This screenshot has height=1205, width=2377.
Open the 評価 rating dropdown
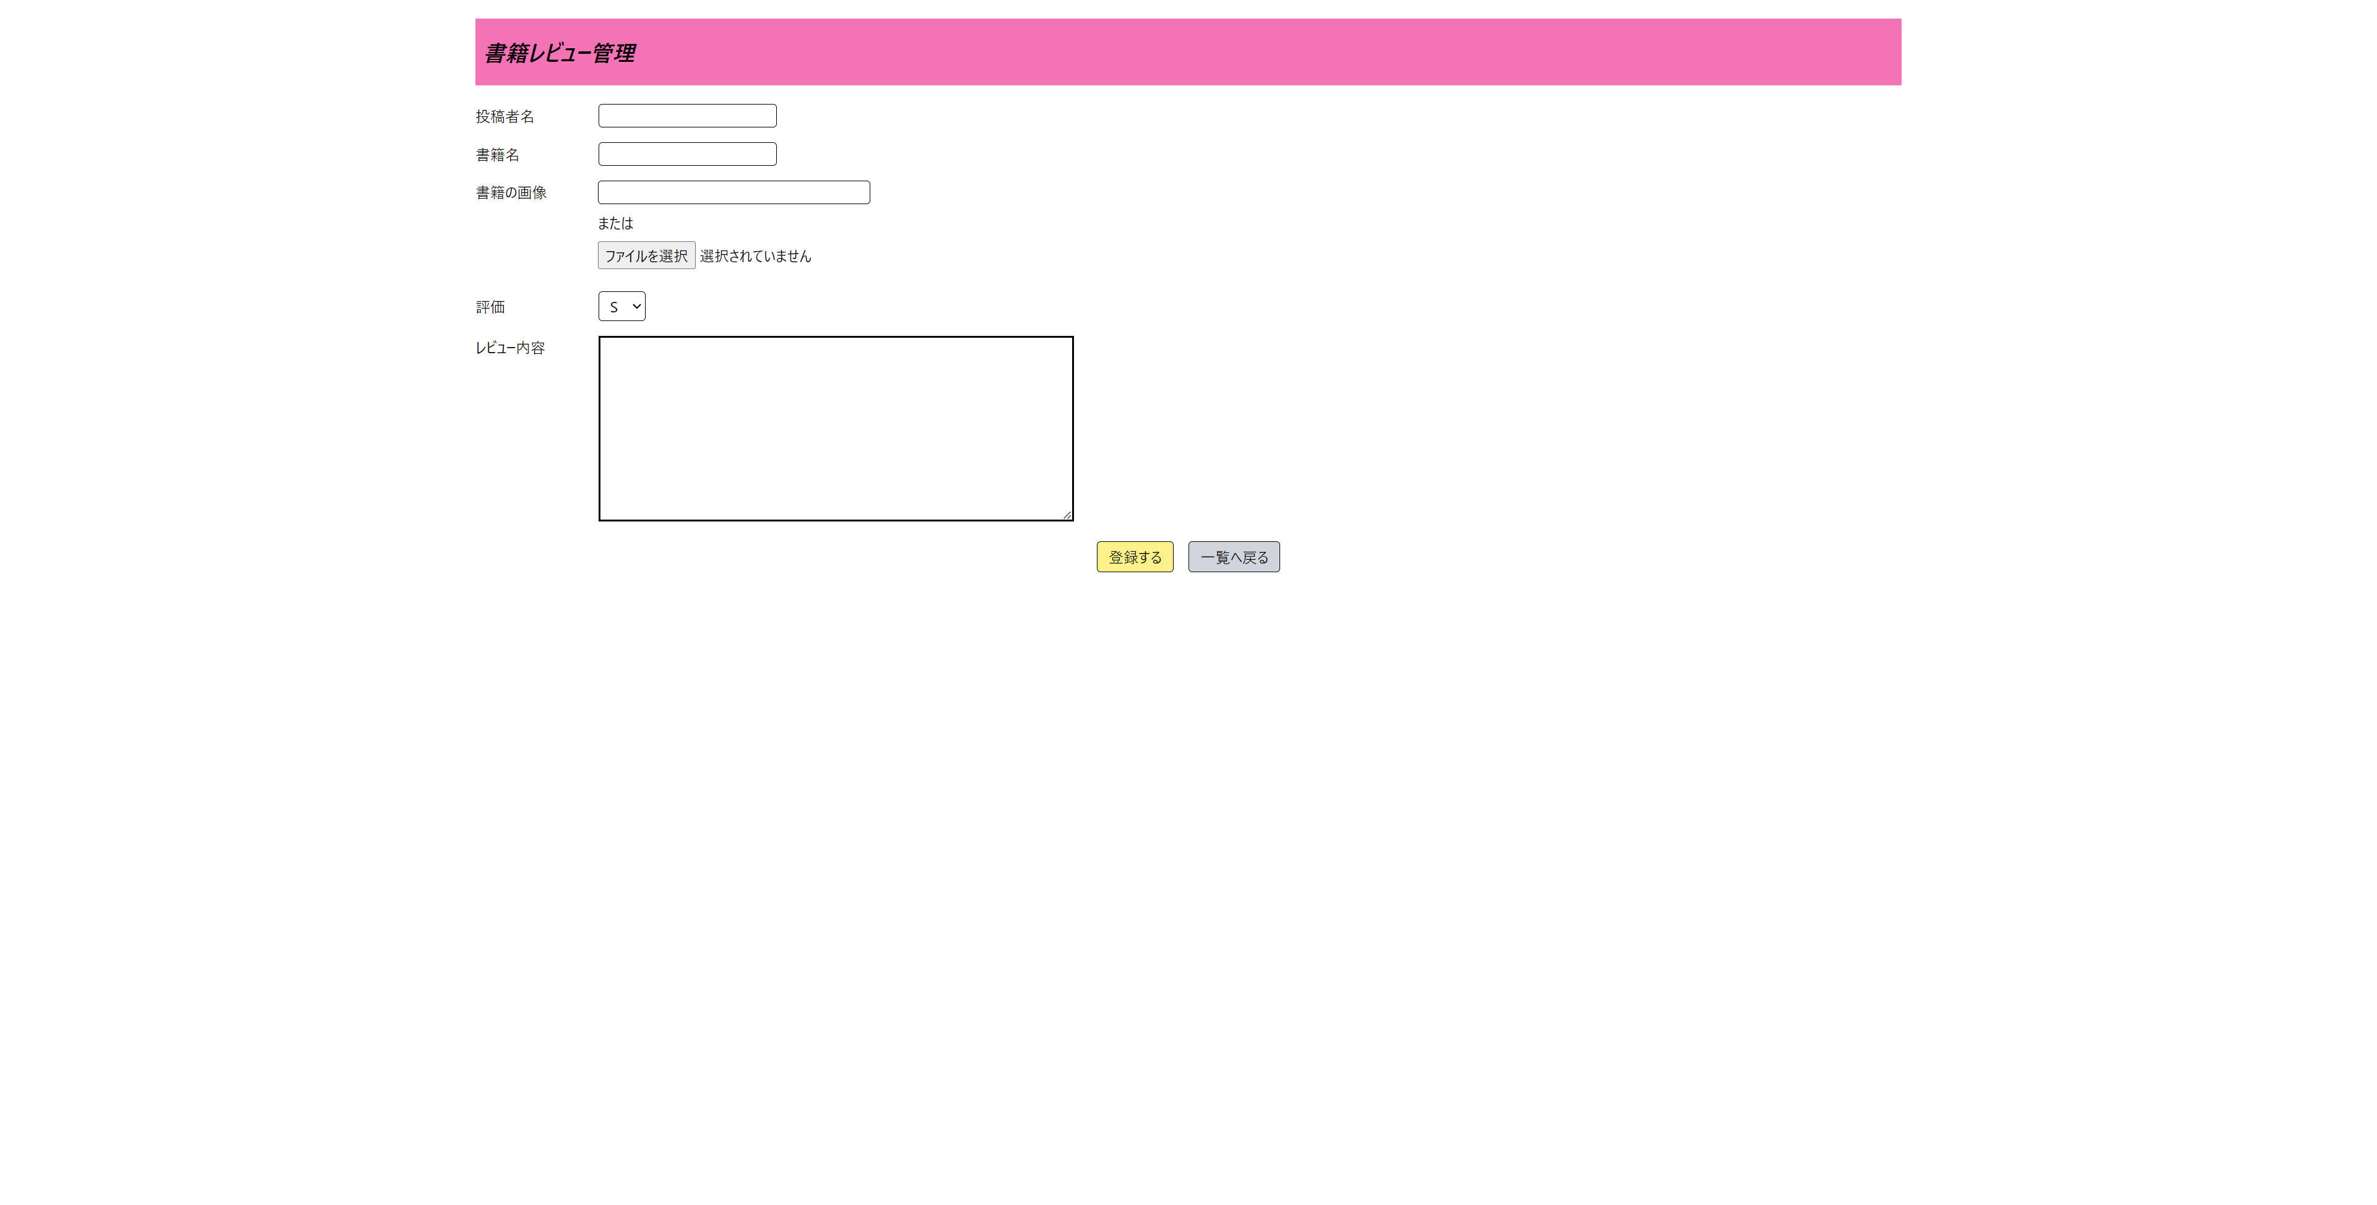tap(621, 306)
